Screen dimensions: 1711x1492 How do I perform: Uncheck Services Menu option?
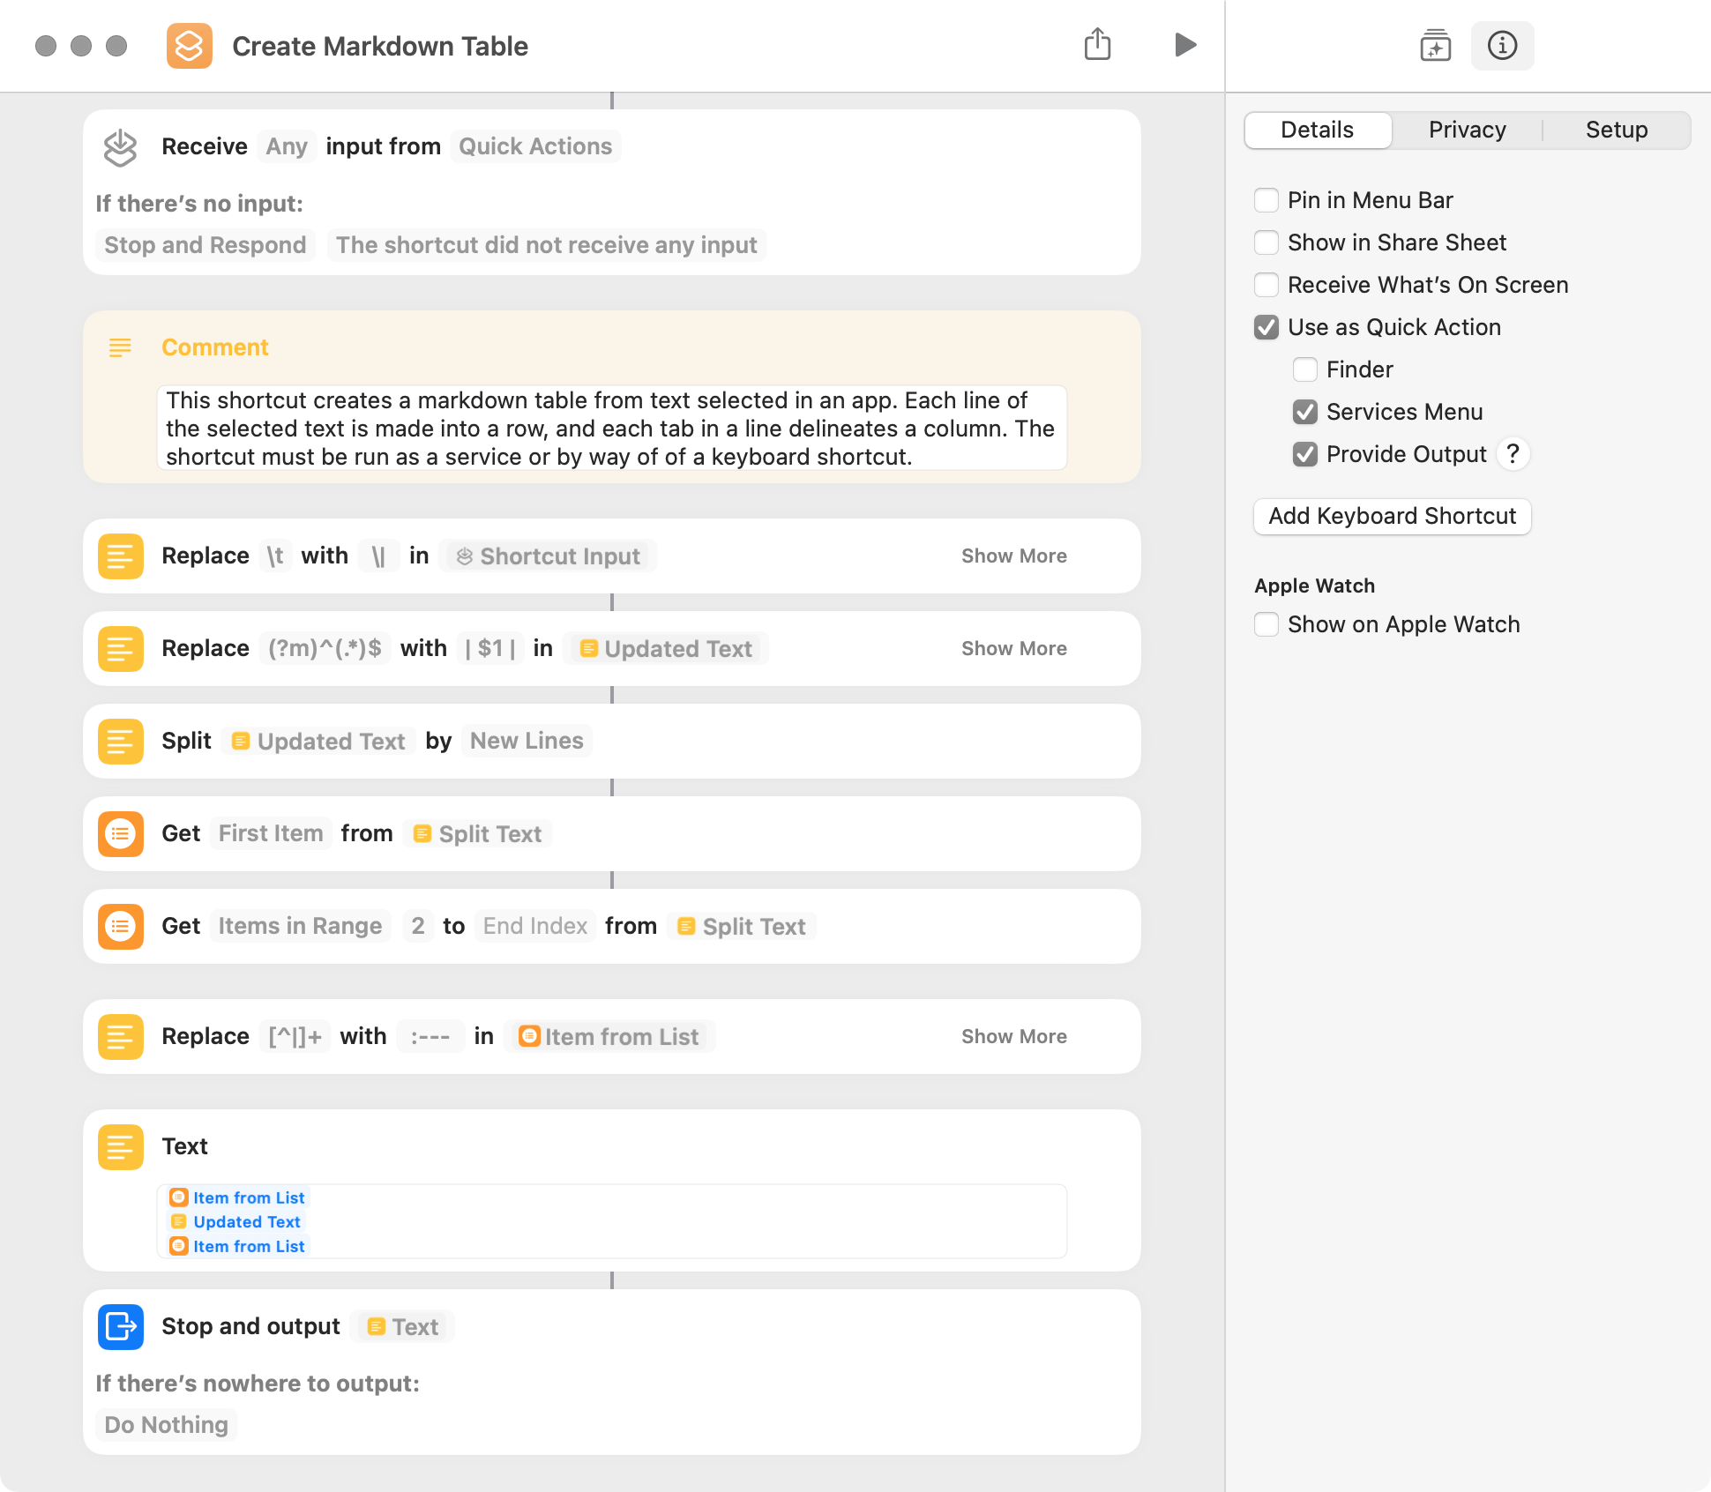[1305, 412]
